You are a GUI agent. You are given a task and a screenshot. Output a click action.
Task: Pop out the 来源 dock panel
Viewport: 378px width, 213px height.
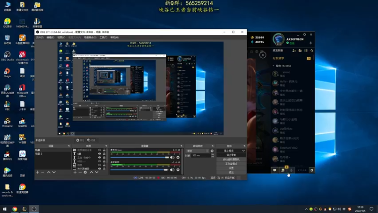106,146
